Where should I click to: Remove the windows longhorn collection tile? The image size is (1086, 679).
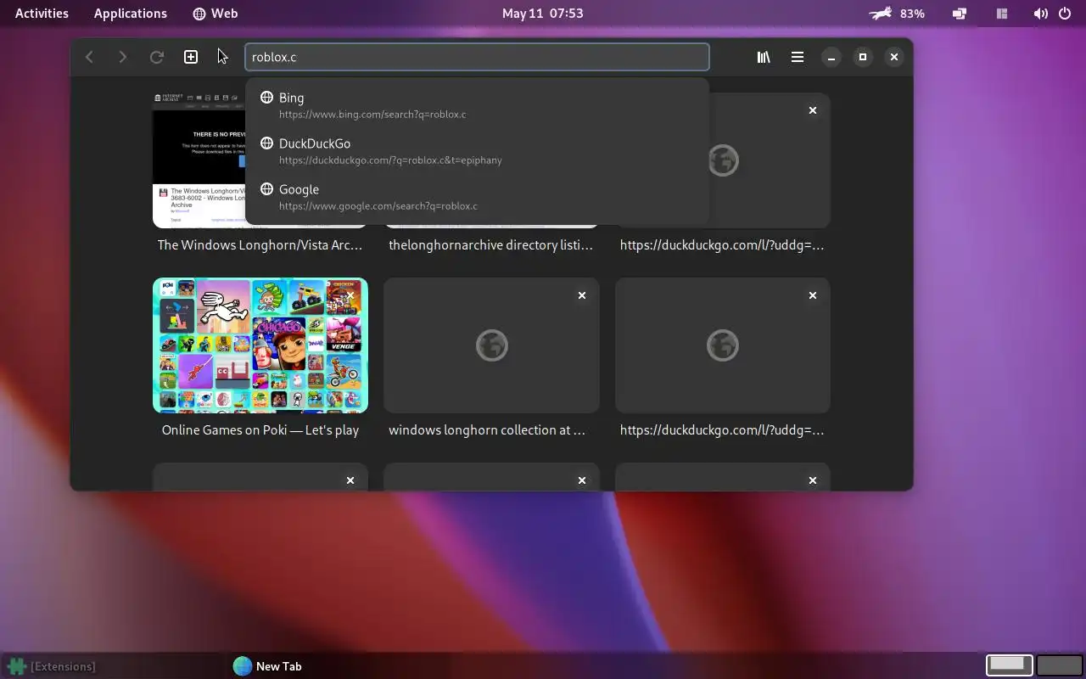(x=582, y=295)
